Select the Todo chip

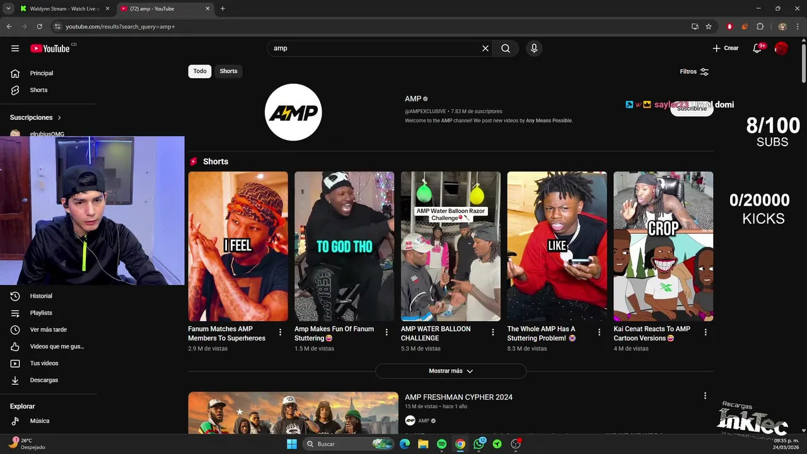point(200,71)
